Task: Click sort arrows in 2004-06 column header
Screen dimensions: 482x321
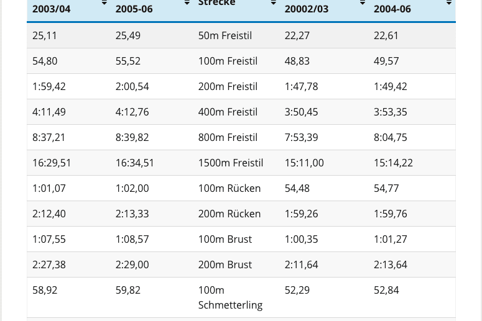Action: click(449, 4)
